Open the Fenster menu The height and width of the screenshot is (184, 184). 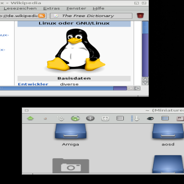click(76, 8)
